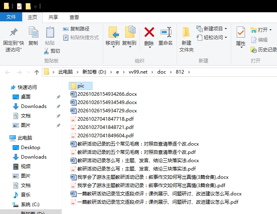
Task: Select 教研活动记录的五个常见毛病 docx file
Action: point(135,144)
